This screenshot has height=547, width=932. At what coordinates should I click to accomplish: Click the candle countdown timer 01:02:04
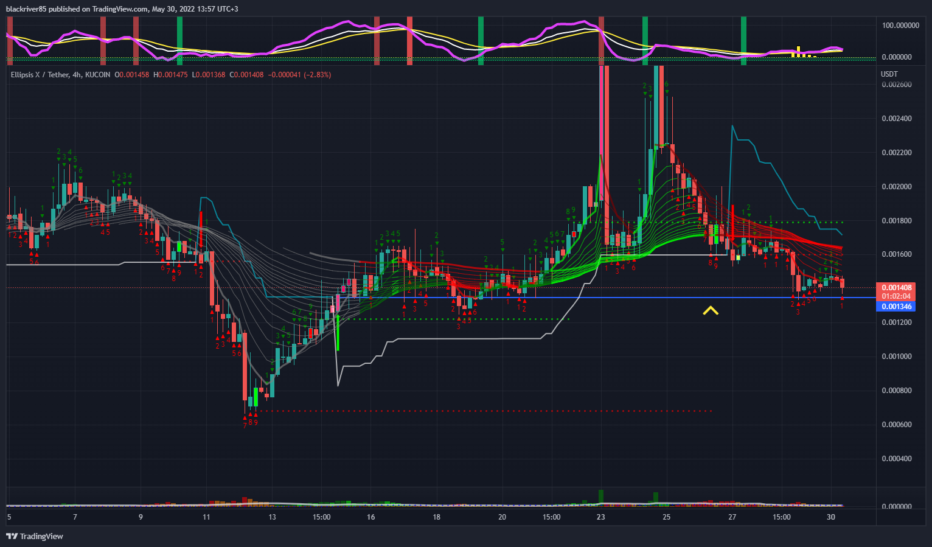click(897, 296)
